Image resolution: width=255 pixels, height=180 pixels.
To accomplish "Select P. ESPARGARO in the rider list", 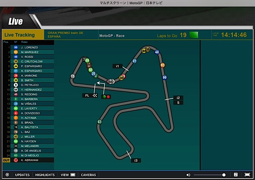I will pos(32,66).
